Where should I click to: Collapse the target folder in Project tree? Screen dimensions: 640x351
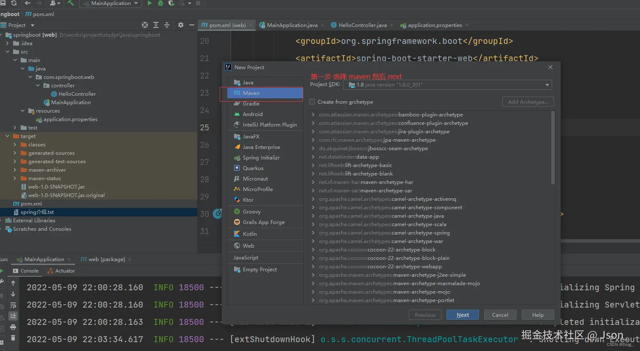(8, 136)
